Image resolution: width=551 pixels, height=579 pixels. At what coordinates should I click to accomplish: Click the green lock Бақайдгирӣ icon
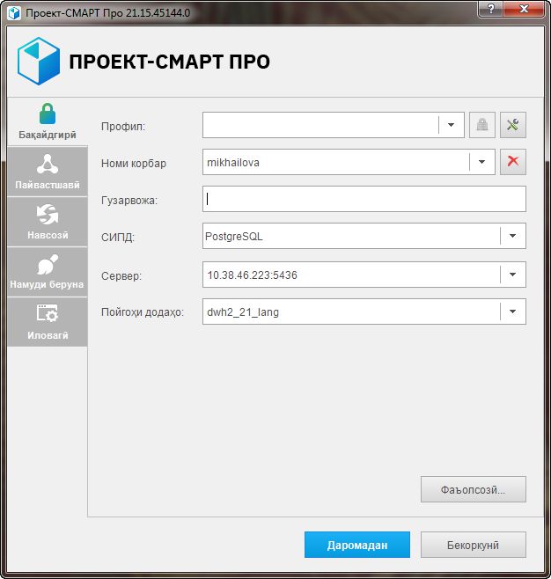click(48, 114)
